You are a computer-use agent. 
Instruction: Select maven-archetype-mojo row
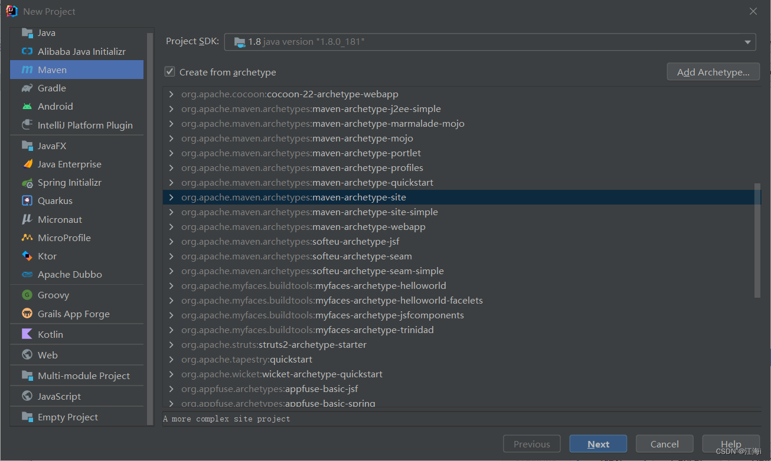[x=462, y=139]
